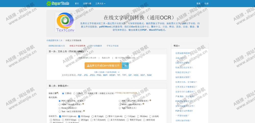Screen dimensions: 255x123
Task: Expand the 工具大全 dropdown menu
Action: pyautogui.click(x=100, y=4)
